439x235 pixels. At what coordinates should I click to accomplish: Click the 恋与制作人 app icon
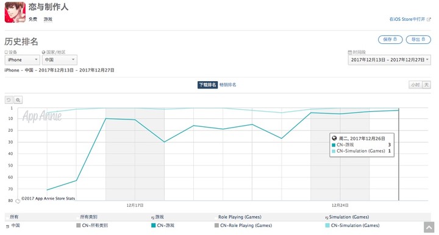(x=15, y=12)
